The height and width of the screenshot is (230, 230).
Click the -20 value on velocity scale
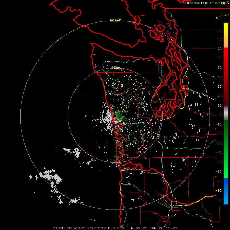(x=218, y=134)
